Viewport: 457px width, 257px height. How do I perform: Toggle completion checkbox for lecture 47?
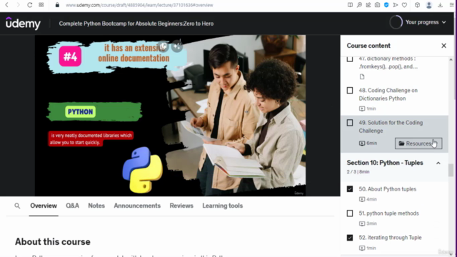(350, 59)
